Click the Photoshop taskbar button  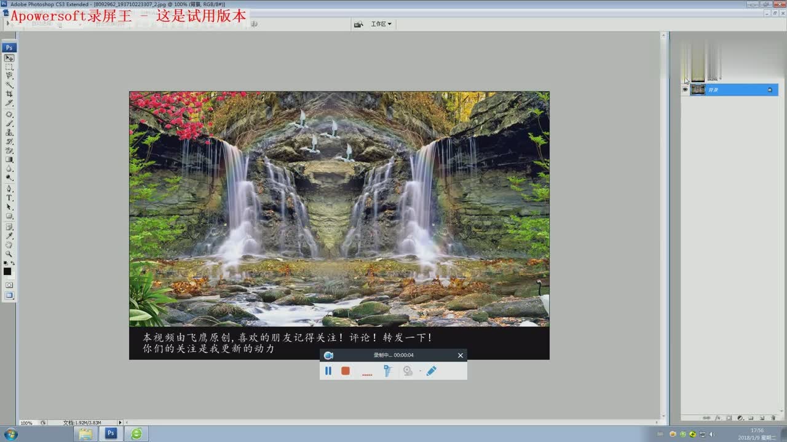(111, 433)
